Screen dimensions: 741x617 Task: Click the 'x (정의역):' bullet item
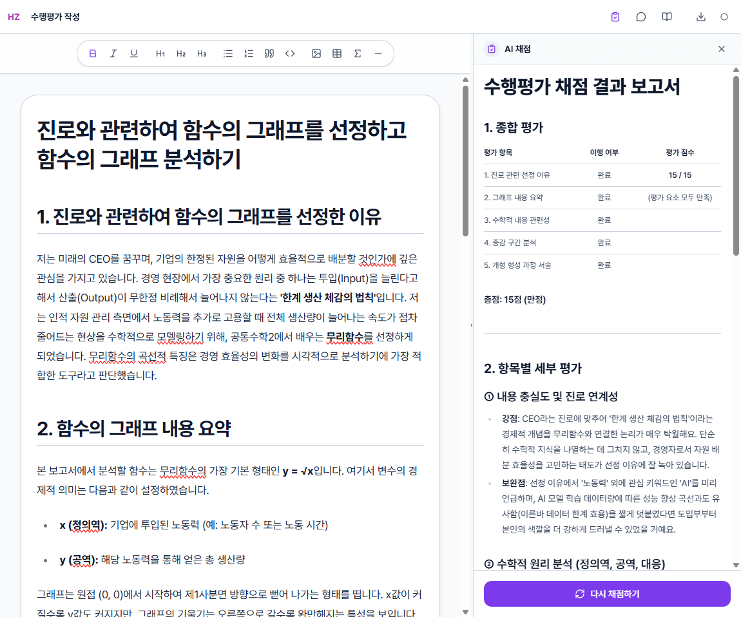coord(194,525)
